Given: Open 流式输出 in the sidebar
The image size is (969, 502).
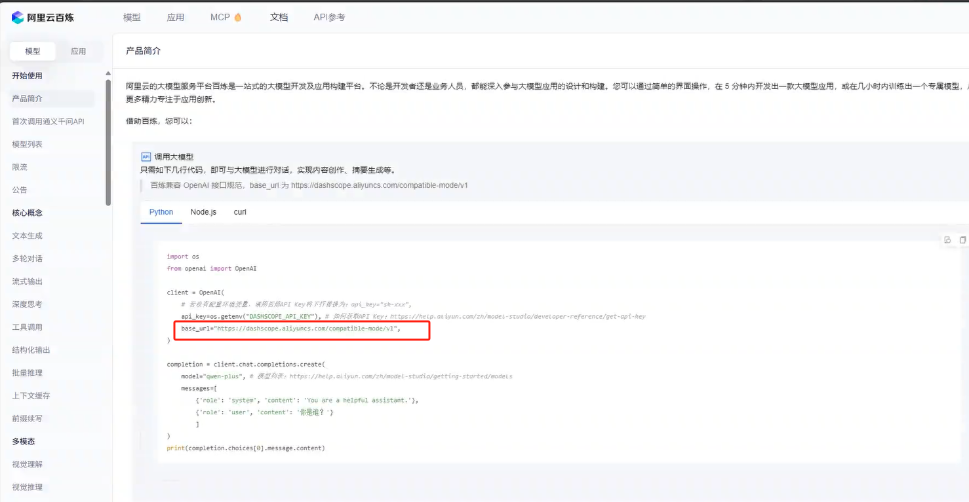Looking at the screenshot, I should pyautogui.click(x=27, y=281).
